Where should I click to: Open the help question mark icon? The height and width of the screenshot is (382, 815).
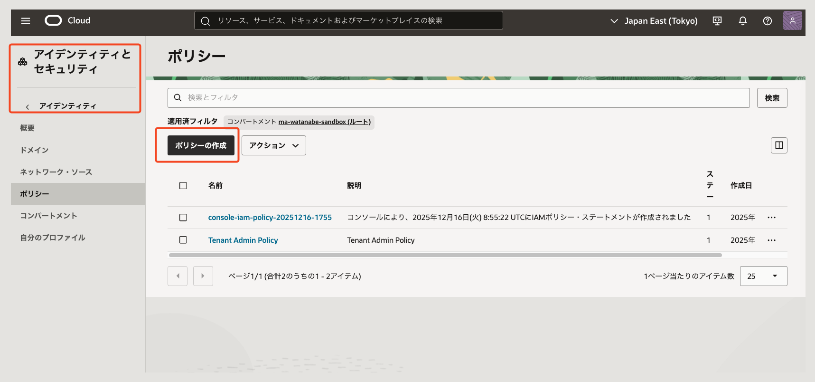click(768, 21)
